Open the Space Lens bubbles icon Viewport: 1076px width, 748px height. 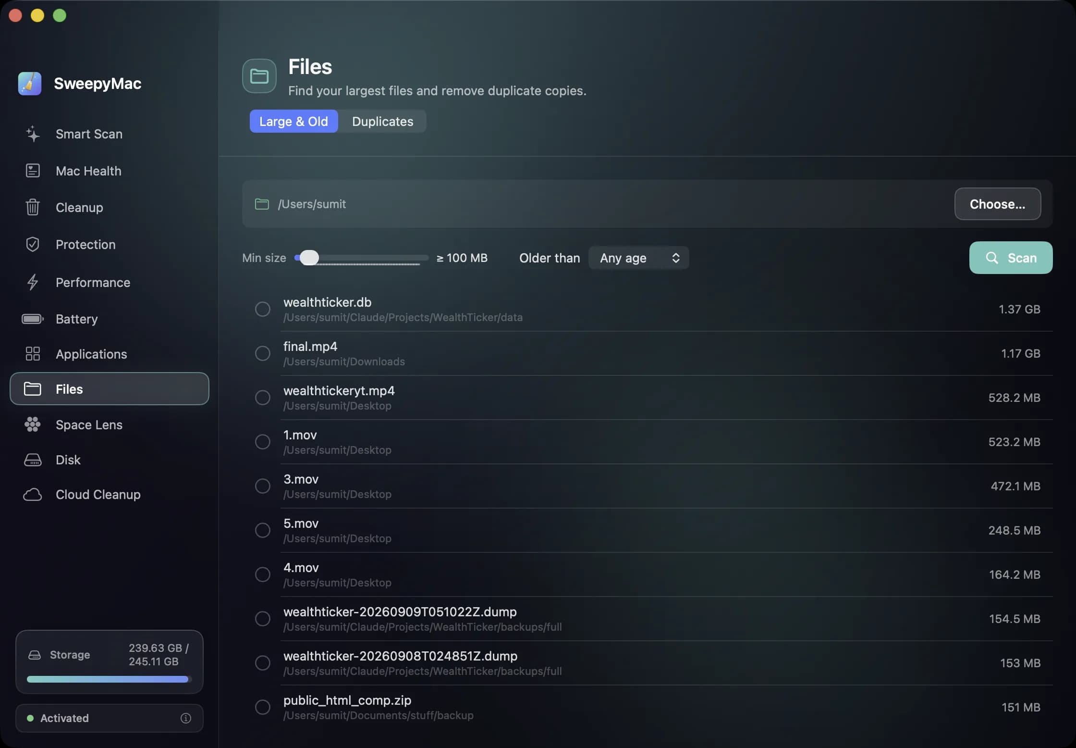click(x=33, y=424)
